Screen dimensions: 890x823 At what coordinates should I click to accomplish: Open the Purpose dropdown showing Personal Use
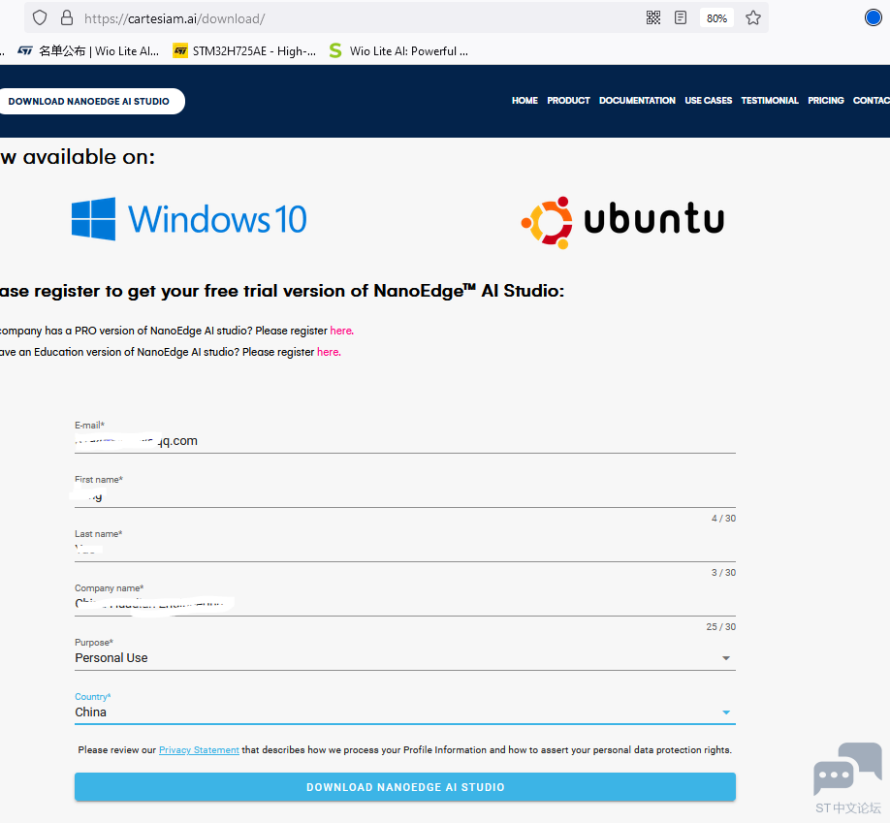[404, 658]
